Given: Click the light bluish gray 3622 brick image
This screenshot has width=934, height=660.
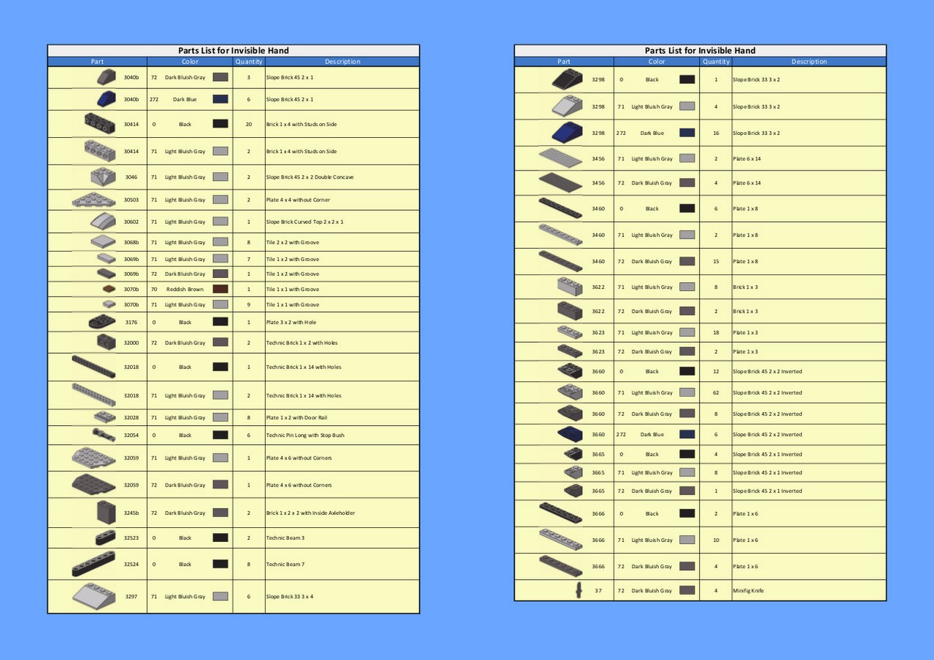Looking at the screenshot, I should [570, 287].
